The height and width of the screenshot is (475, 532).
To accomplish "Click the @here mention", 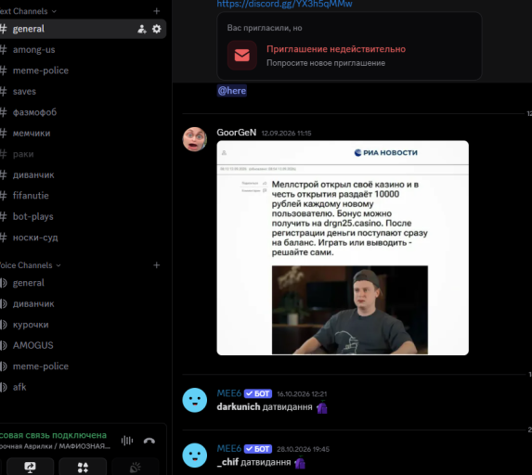I will click(232, 91).
